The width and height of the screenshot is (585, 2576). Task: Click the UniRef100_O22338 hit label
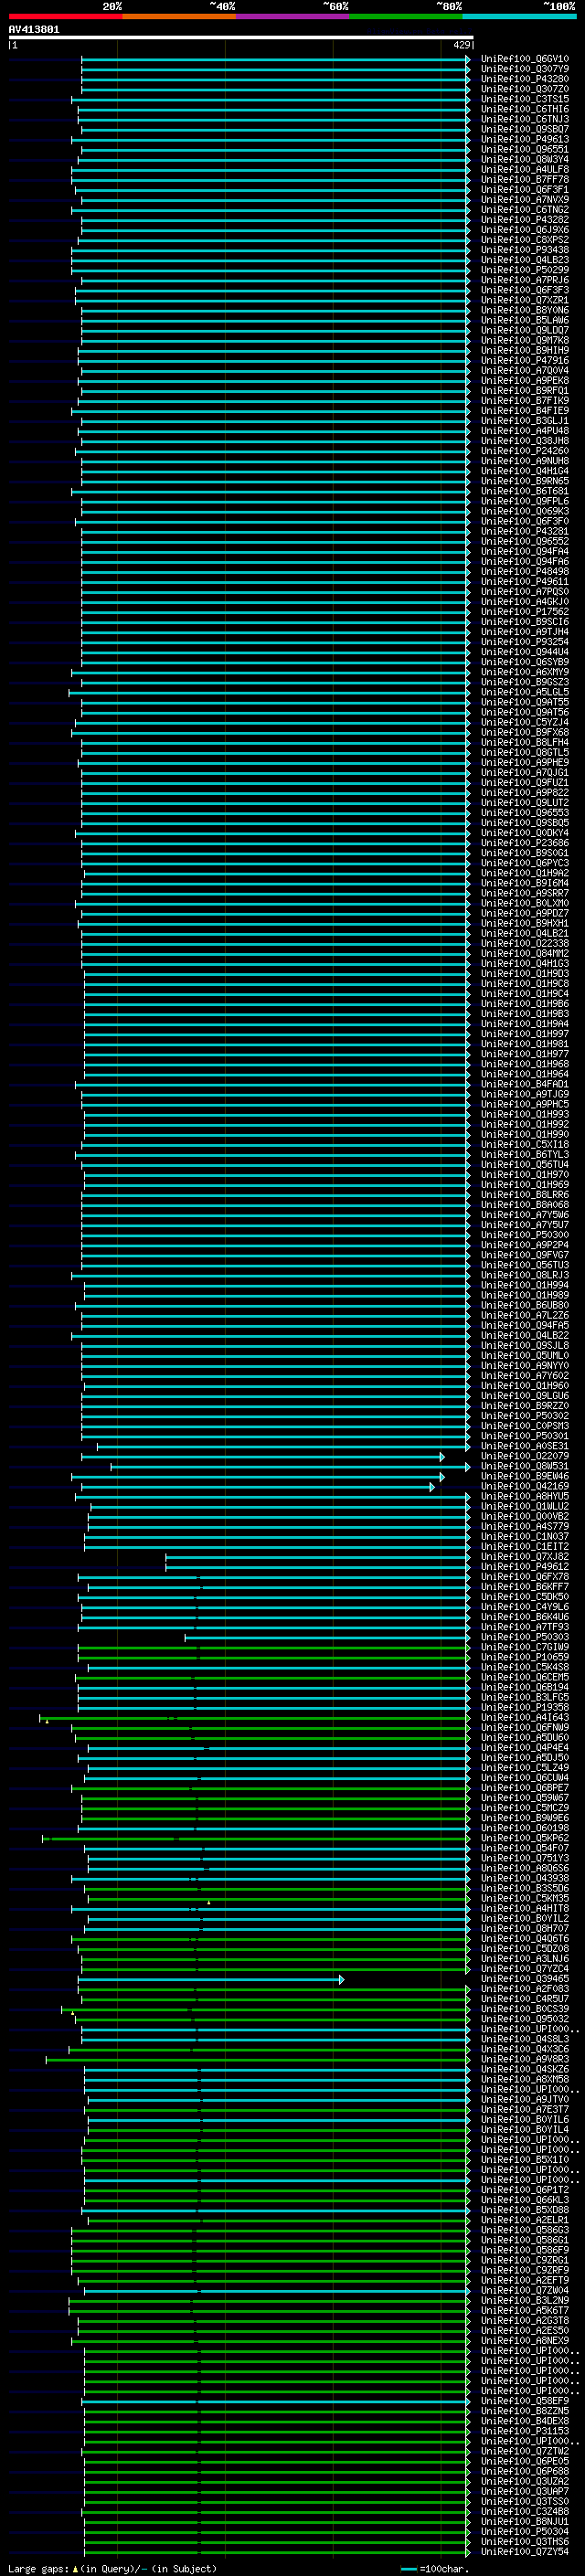[525, 944]
